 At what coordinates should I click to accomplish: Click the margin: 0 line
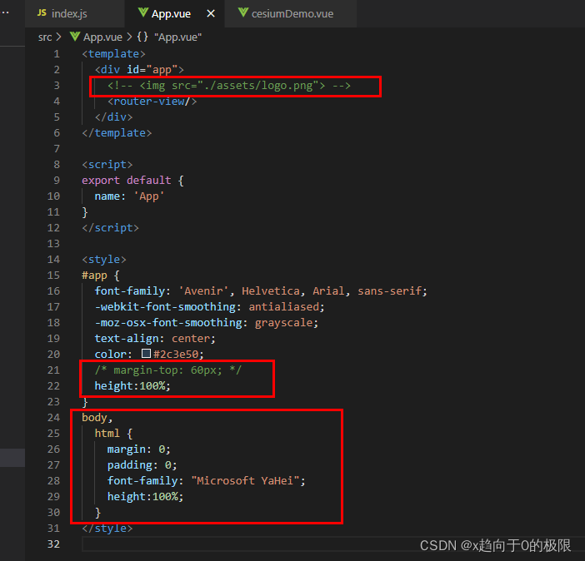pyautogui.click(x=139, y=449)
